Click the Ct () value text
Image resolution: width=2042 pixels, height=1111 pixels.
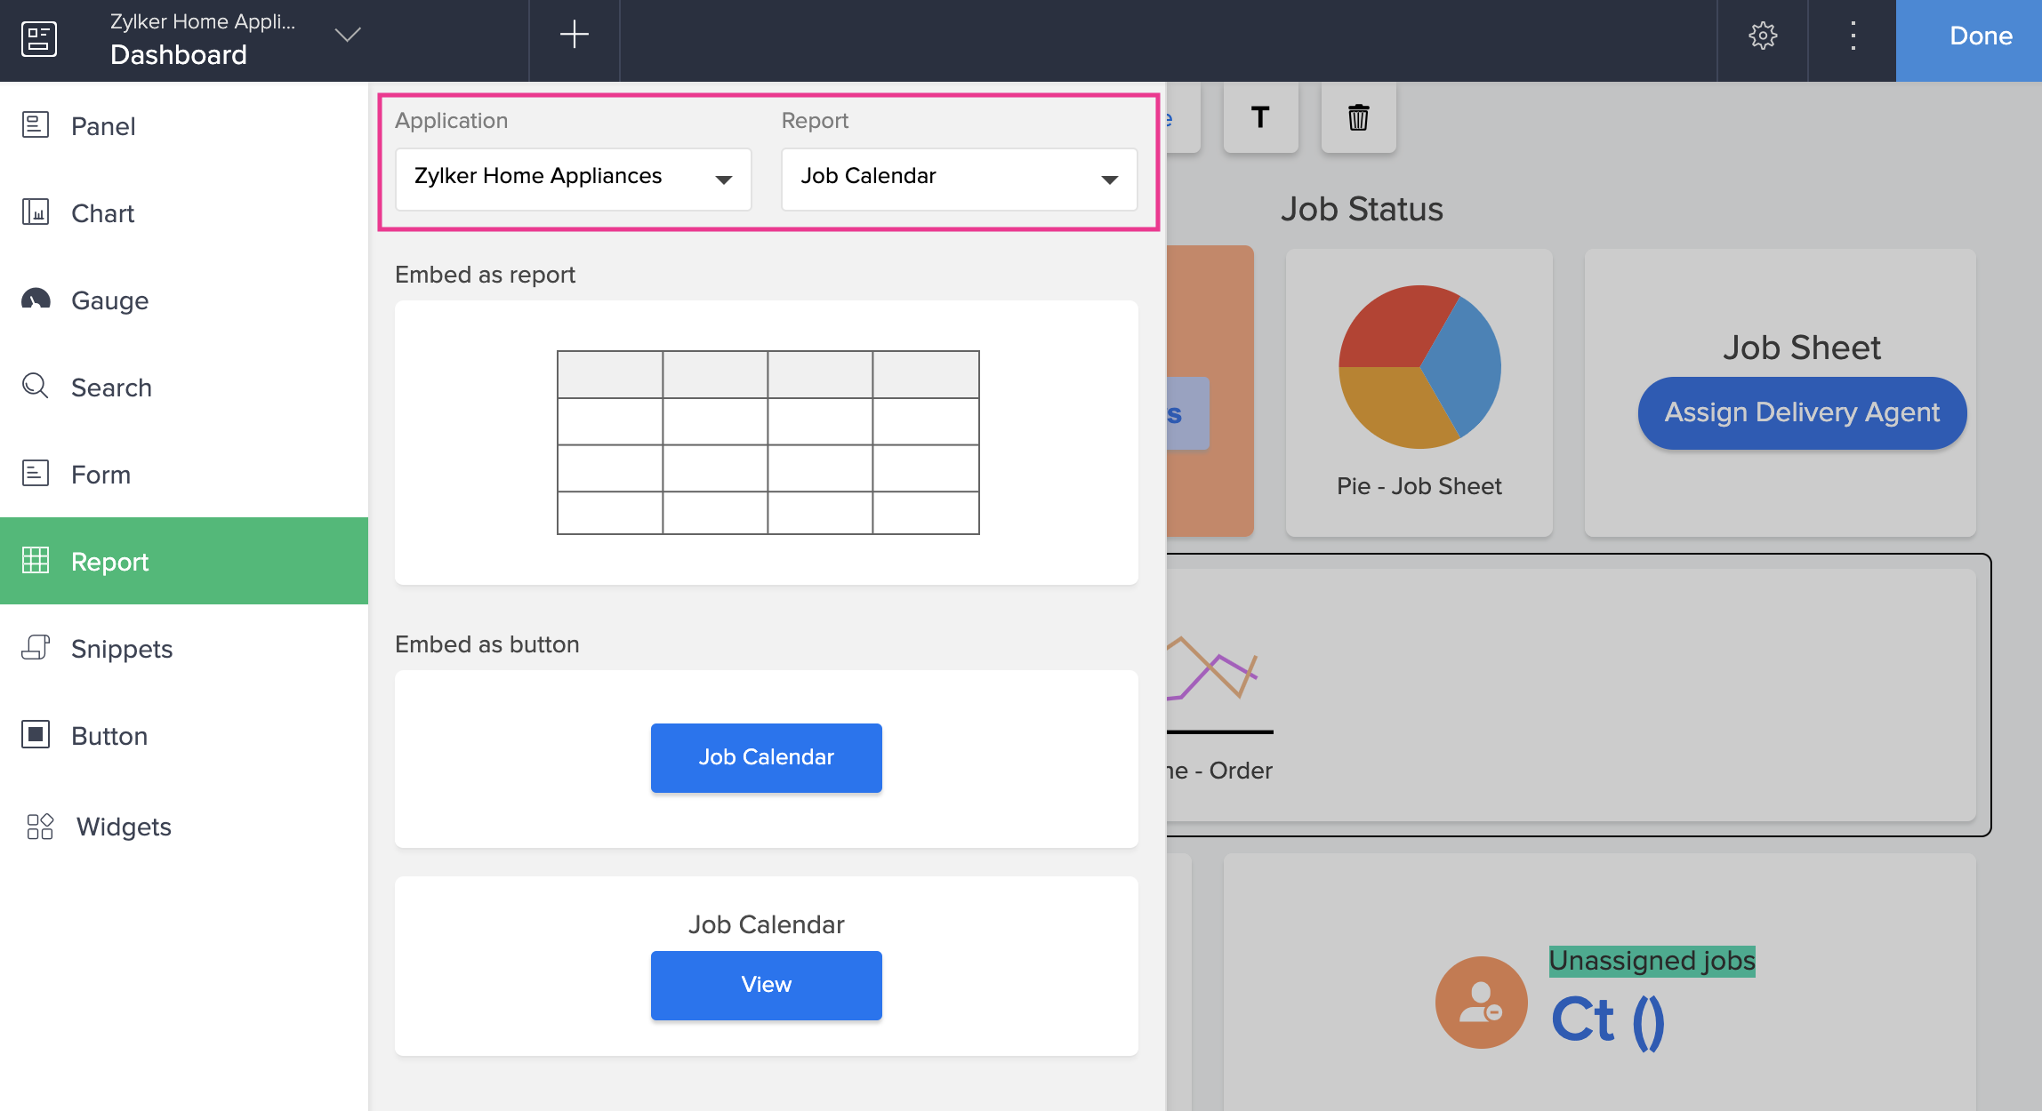pyautogui.click(x=1608, y=1020)
